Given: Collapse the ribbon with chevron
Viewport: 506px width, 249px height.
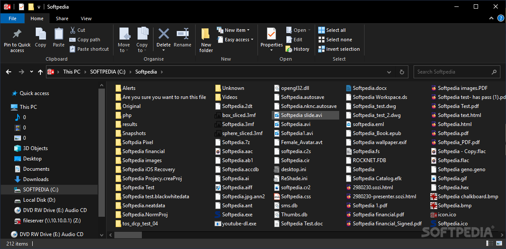Looking at the screenshot, I should 491,18.
